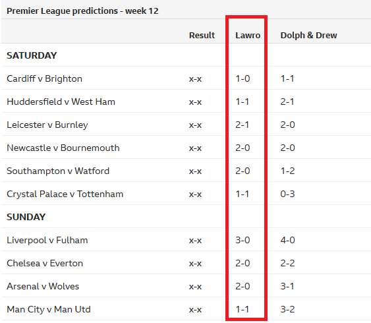Select the Newcastle v Bournemouth fixture
The width and height of the screenshot is (371, 323).
(x=63, y=148)
